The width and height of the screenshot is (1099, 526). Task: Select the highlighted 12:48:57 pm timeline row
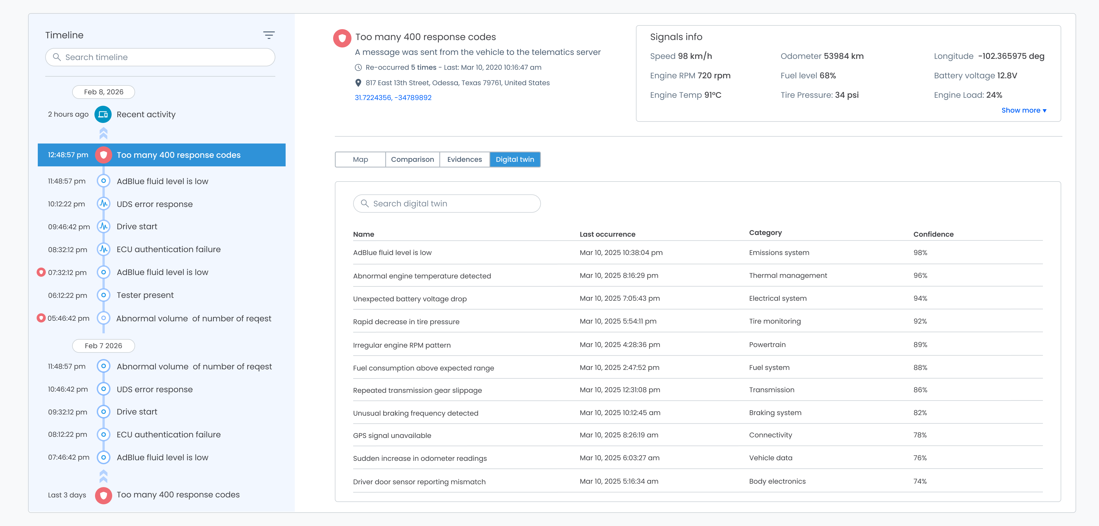162,155
